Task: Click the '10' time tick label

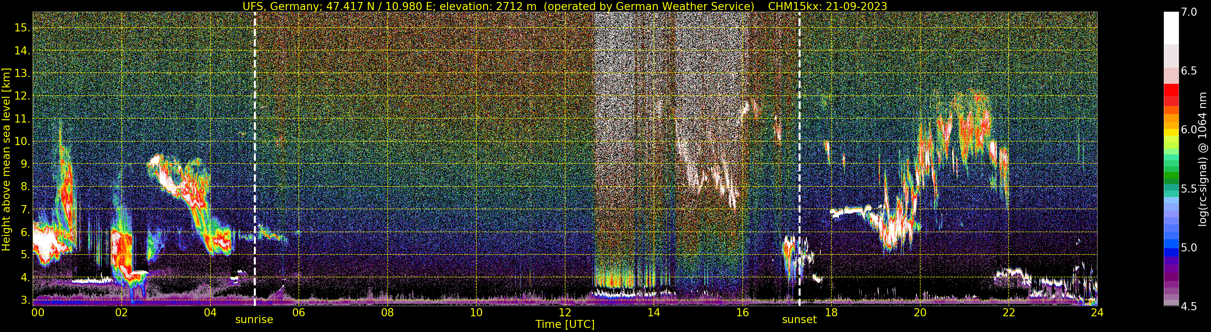Action: 476,312
